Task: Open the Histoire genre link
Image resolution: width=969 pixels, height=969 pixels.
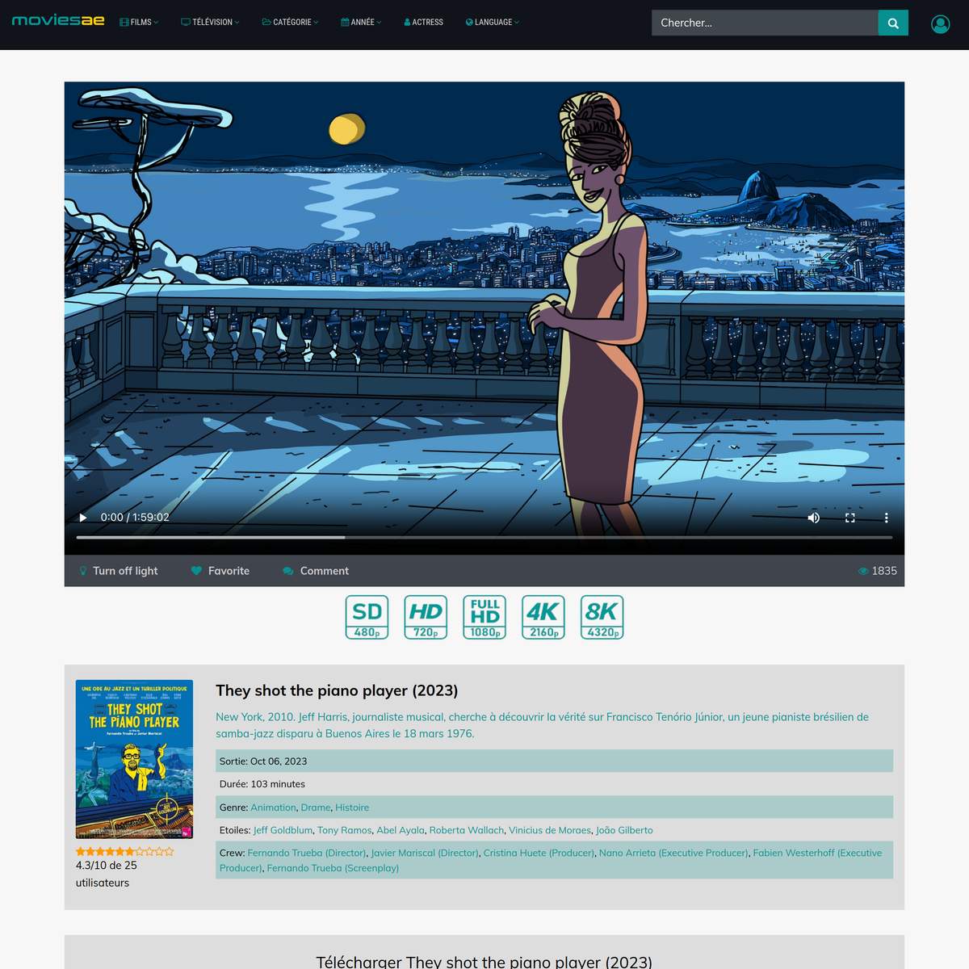Action: (x=352, y=807)
